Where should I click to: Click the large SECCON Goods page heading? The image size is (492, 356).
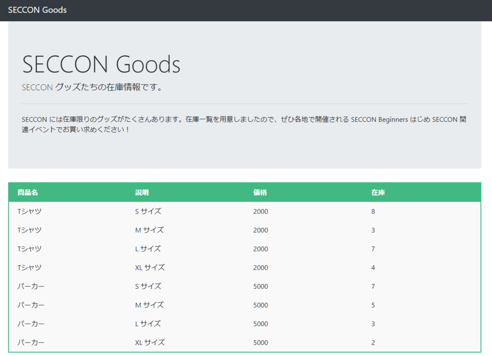[101, 64]
